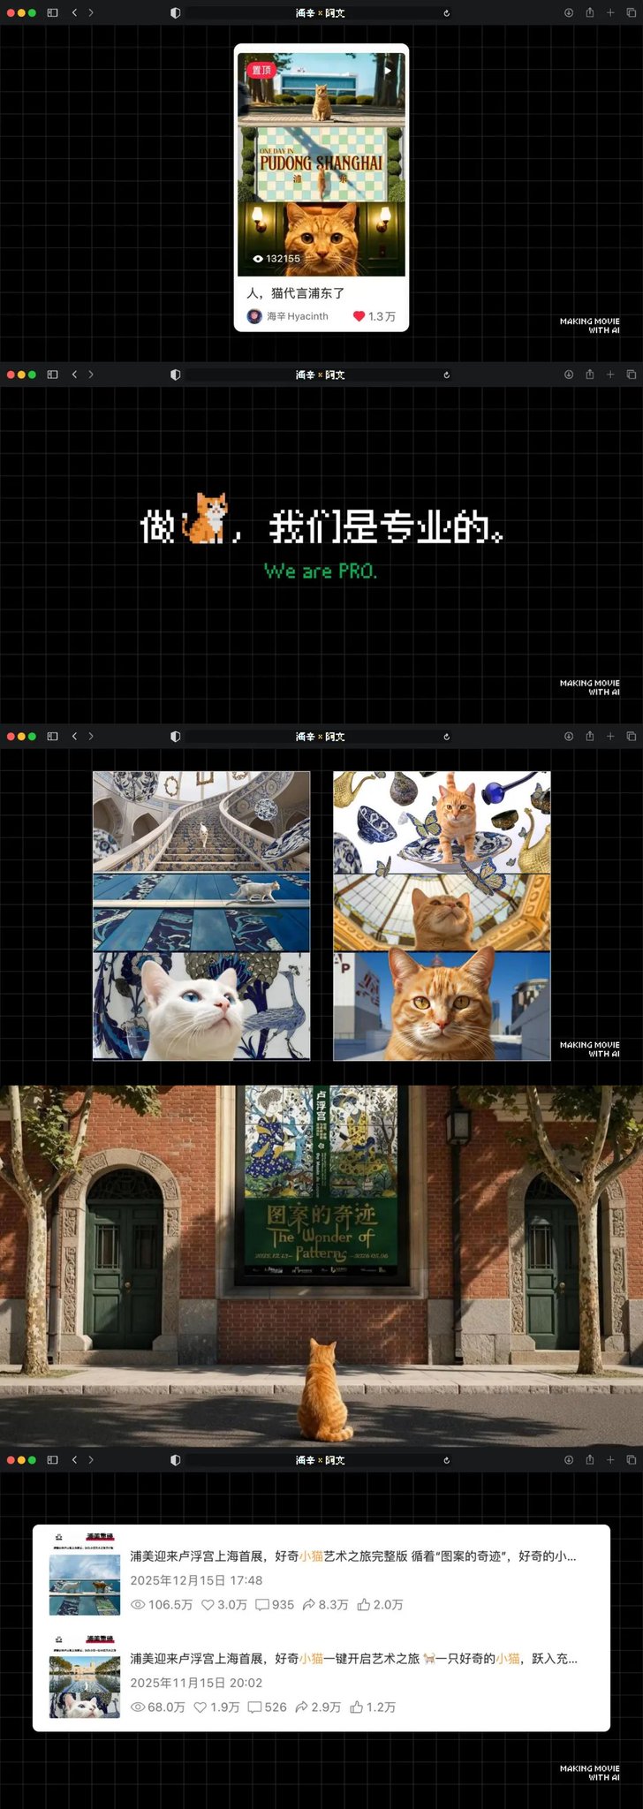643x1809 pixels.
Task: Click the 132155 view-count eye icon
Action: point(258,259)
